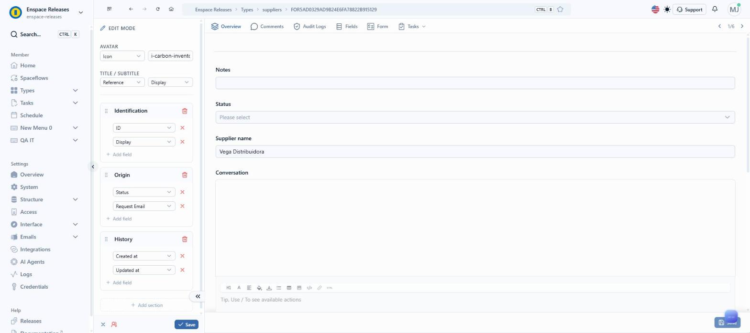Reload the page with the refresh icon
This screenshot has height=333, width=750.
[x=158, y=9]
